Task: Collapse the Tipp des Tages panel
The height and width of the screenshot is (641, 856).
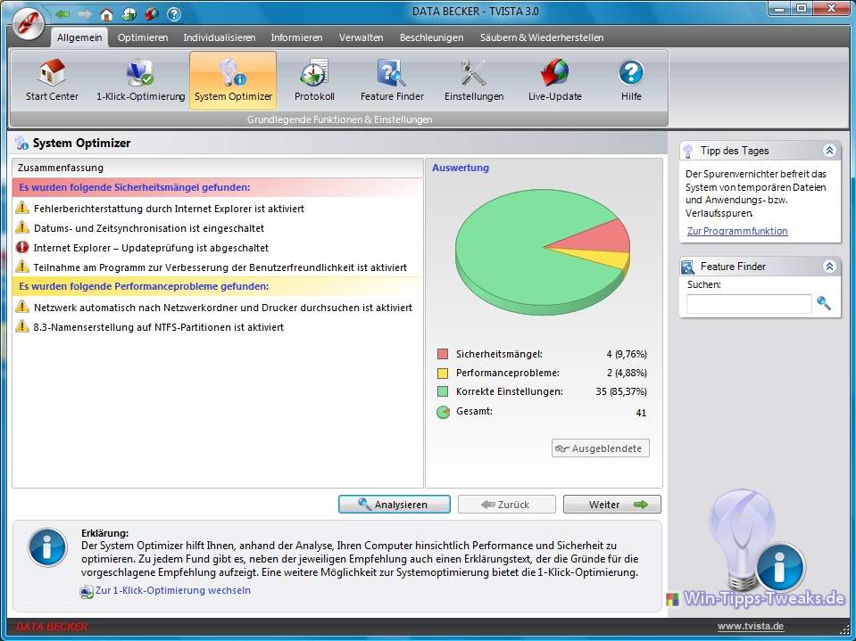Action: (x=829, y=151)
